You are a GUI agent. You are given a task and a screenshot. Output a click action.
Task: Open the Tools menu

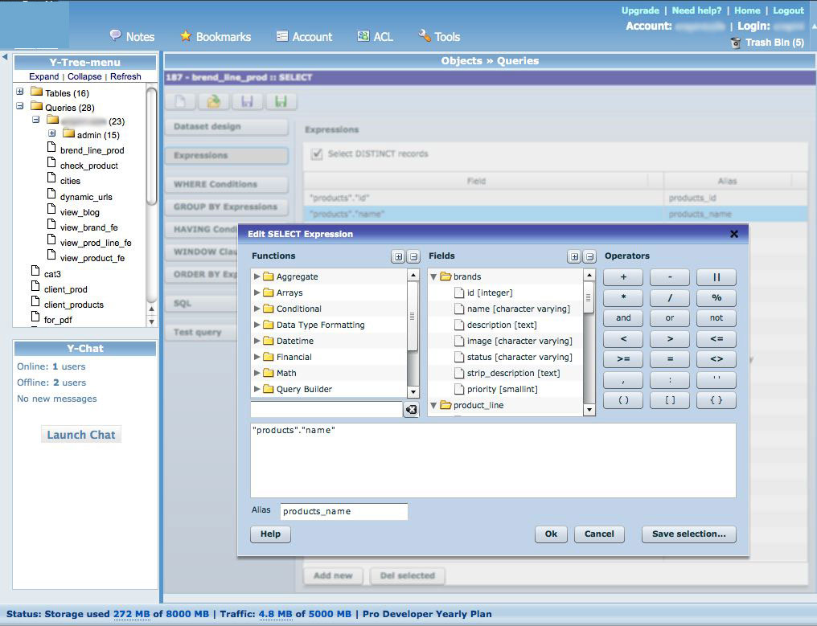[x=439, y=37]
